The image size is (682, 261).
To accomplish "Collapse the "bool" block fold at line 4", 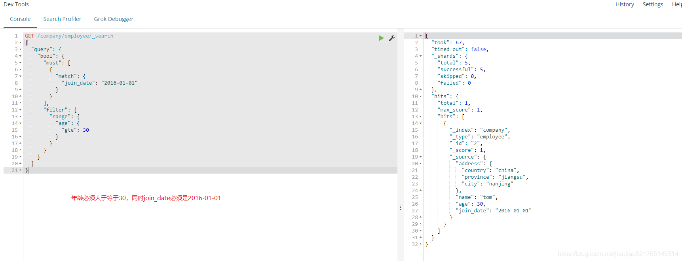I will [21, 56].
